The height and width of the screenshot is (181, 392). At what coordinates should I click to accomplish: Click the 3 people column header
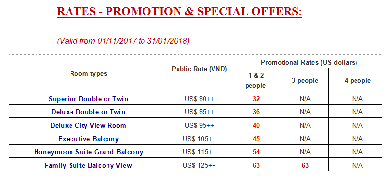[305, 81]
